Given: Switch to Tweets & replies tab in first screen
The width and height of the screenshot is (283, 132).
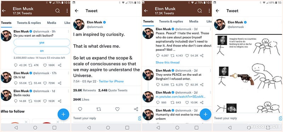Looking at the screenshot, I should [x=29, y=23].
